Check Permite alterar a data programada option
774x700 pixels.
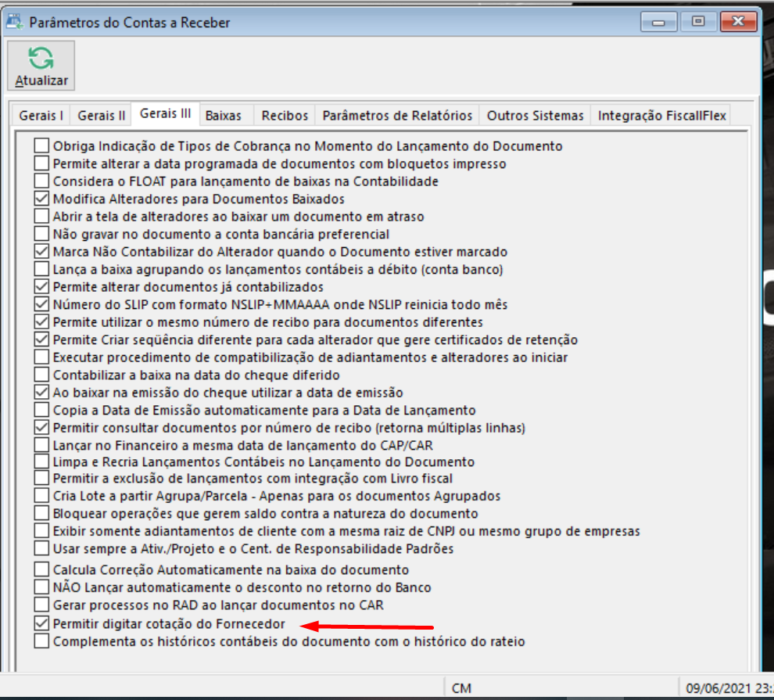41,163
